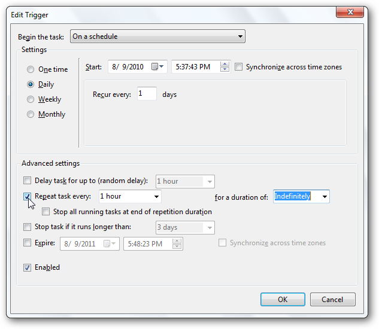Click the 'Recur every:' label
379x329 pixels.
[x=112, y=95]
